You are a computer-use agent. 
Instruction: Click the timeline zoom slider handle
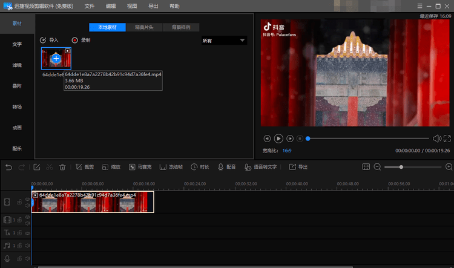pos(401,167)
